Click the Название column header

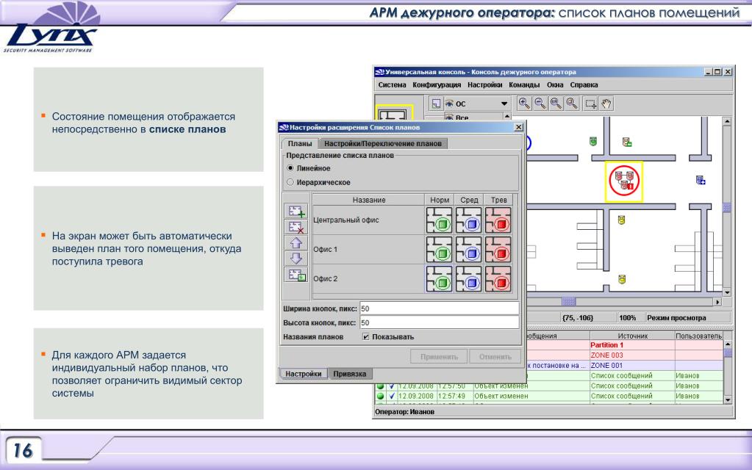pos(369,200)
